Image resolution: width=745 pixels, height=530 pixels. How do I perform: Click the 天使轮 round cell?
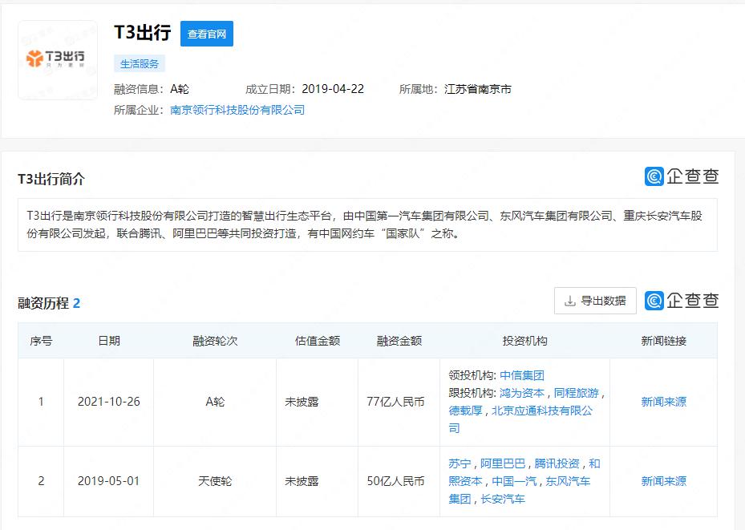click(x=215, y=481)
